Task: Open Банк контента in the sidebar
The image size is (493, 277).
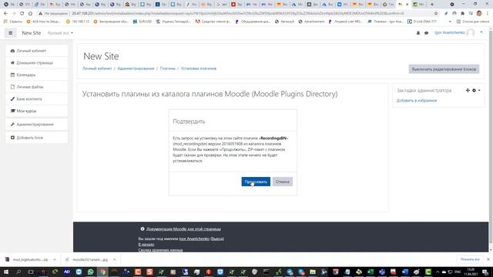Action: [x=37, y=99]
